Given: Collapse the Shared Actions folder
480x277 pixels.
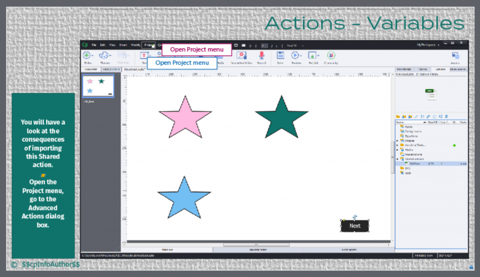Looking at the screenshot, I should pos(398,159).
